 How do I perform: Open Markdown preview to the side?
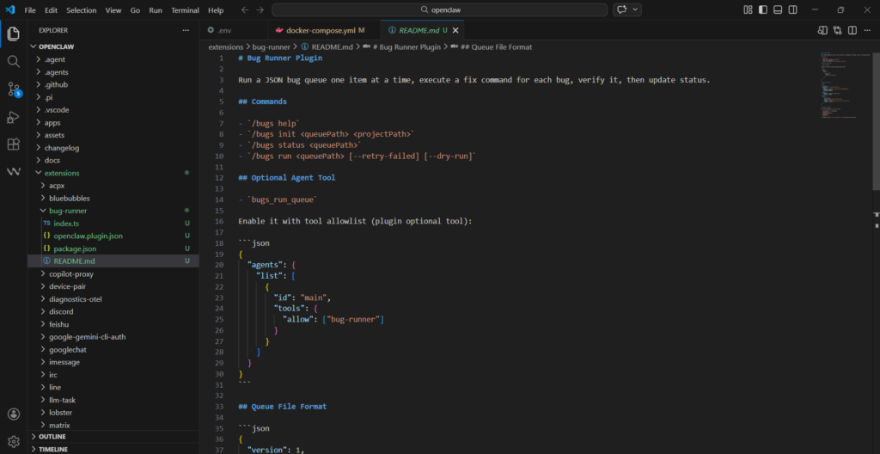(x=822, y=30)
